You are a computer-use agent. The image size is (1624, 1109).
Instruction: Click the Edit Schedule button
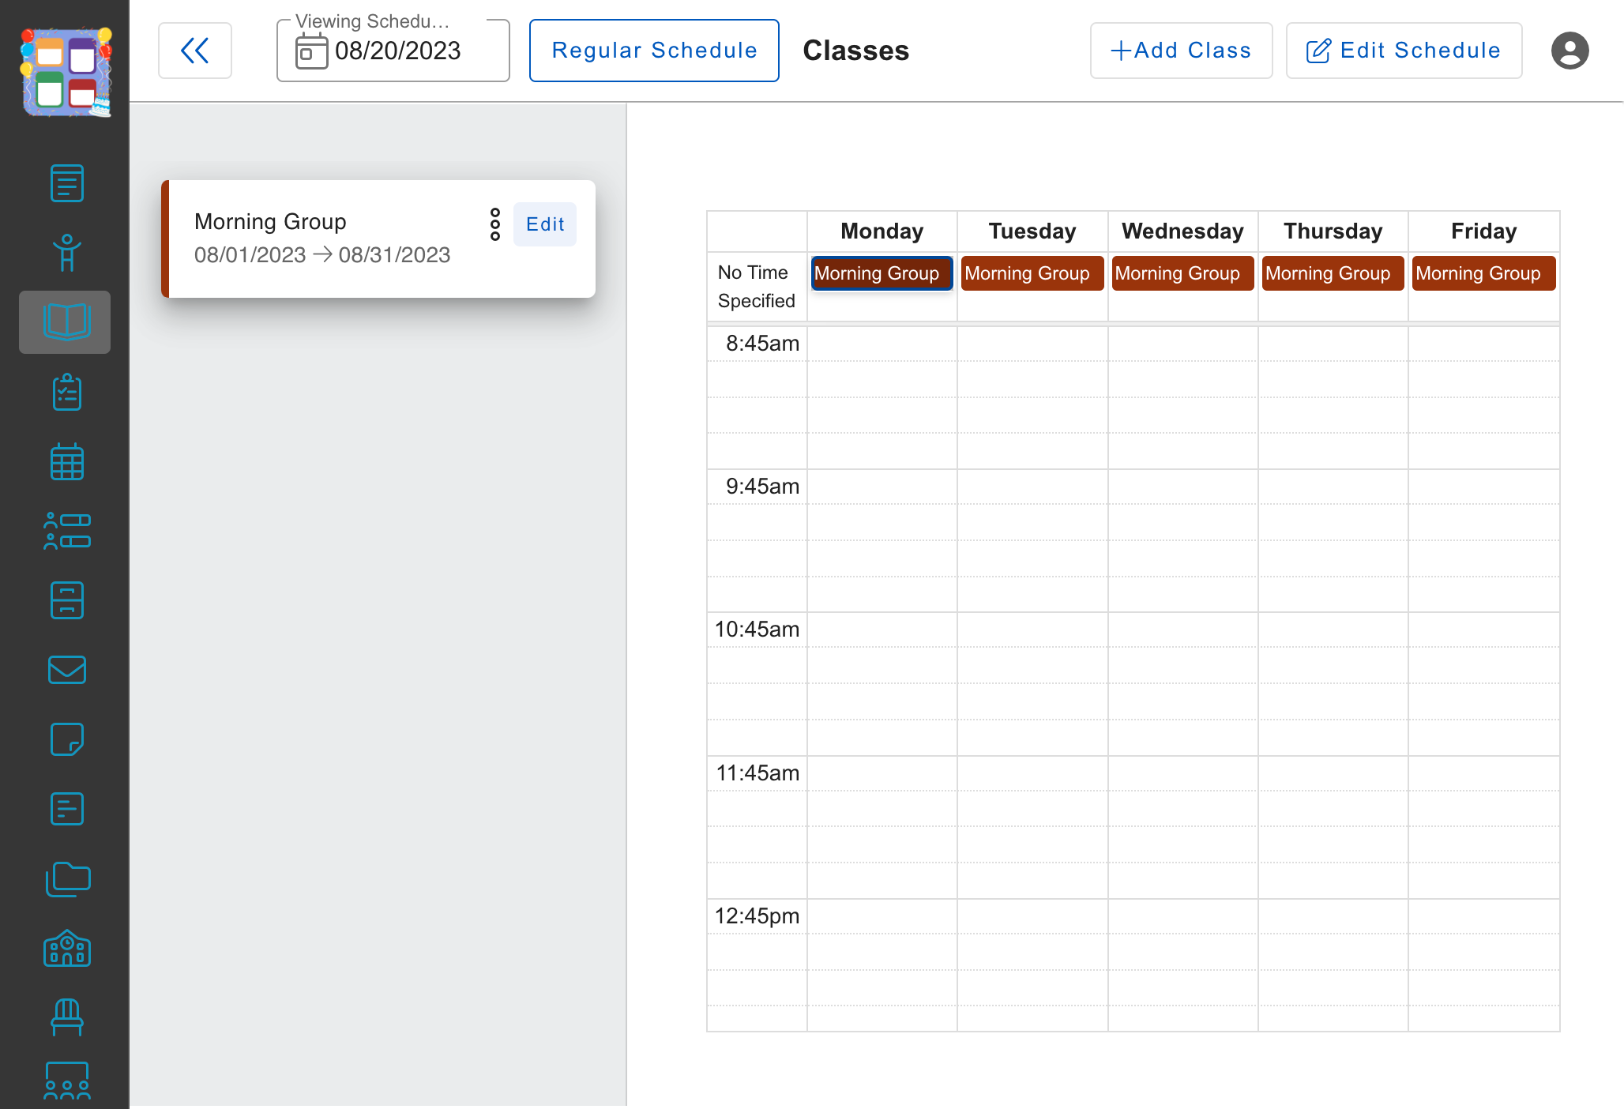[x=1404, y=51]
